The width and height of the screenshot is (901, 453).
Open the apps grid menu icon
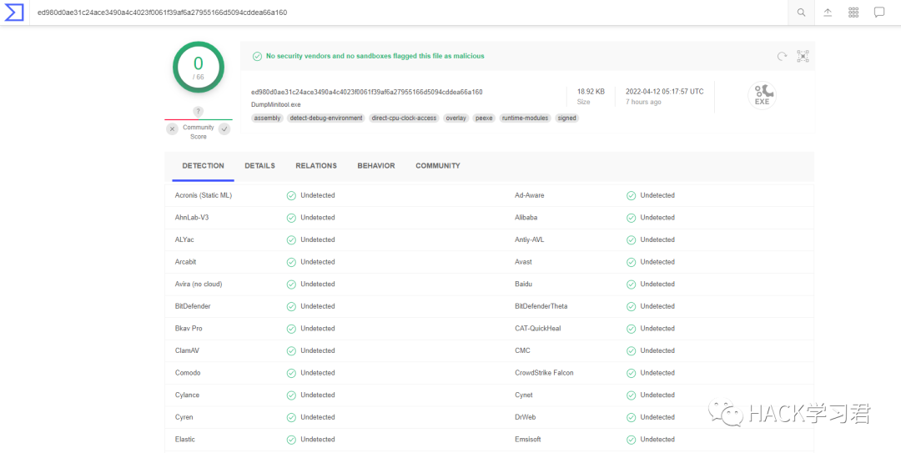point(853,12)
